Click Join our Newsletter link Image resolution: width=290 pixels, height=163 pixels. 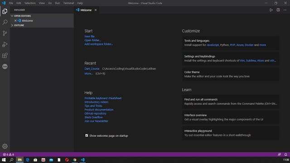96,121
